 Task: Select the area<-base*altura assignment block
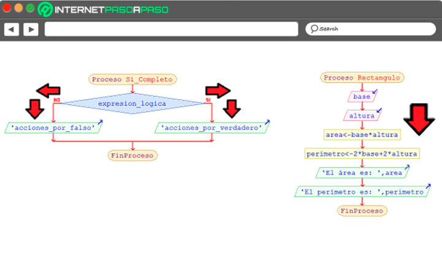(362, 134)
